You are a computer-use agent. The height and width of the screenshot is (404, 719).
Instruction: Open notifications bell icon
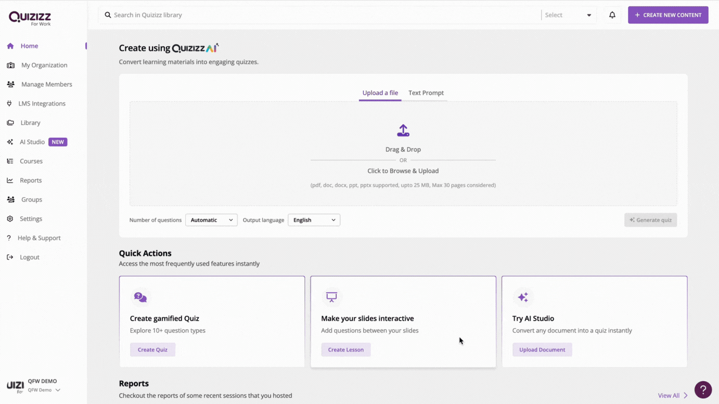click(x=612, y=15)
